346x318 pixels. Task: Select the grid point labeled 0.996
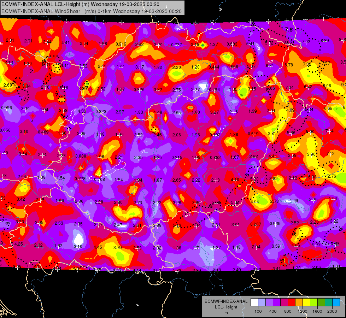pyautogui.click(x=7, y=108)
